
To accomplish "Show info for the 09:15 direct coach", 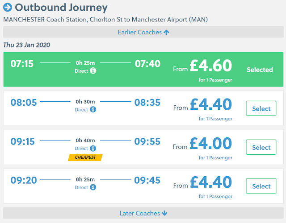I will (93, 148).
